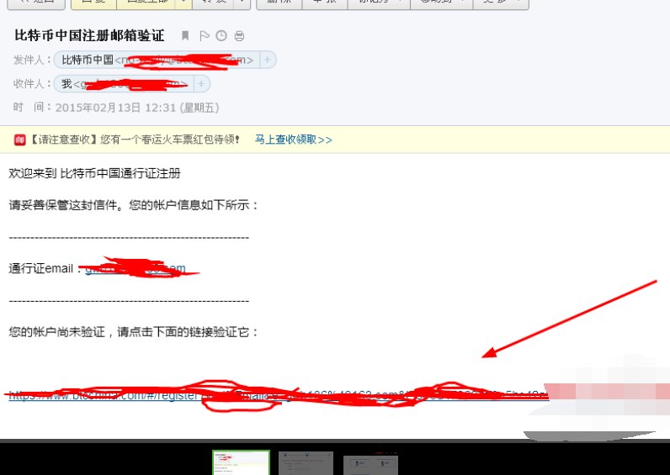Click the line 欢迎来到 比特币中国通行证注册
The width and height of the screenshot is (670, 475).
pos(94,173)
